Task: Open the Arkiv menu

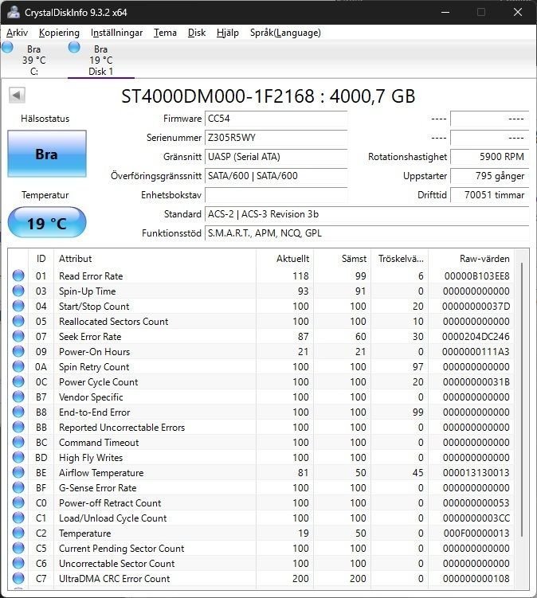Action: coord(17,33)
